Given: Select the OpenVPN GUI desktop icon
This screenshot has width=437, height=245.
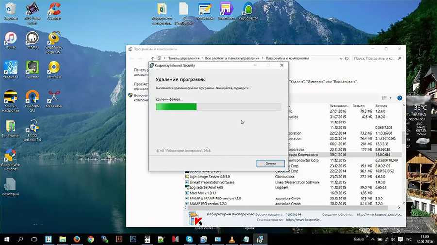Looking at the screenshot, I should coord(33,101).
